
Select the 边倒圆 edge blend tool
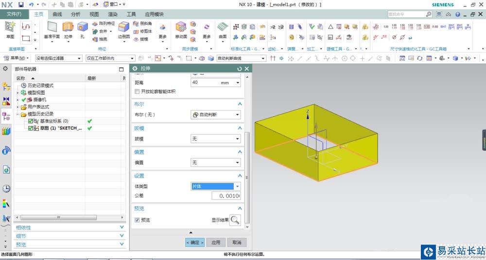(123, 27)
